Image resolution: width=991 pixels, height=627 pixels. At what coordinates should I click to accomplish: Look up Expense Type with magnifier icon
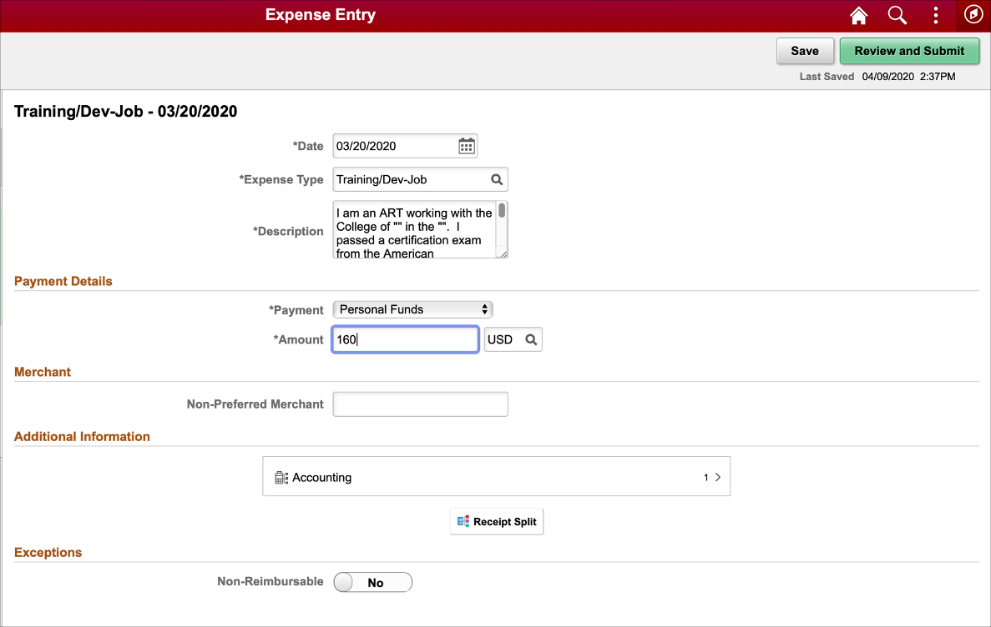click(x=496, y=179)
